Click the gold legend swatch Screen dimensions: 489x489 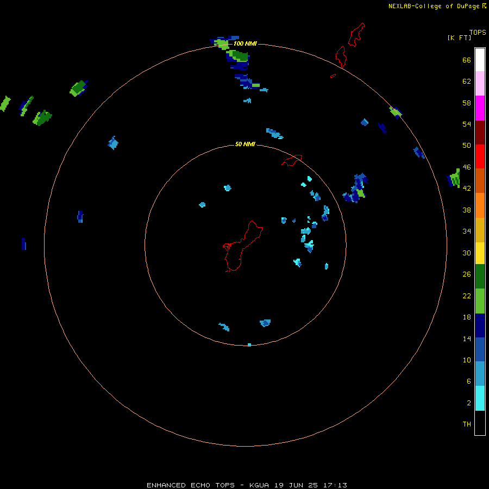(480, 230)
